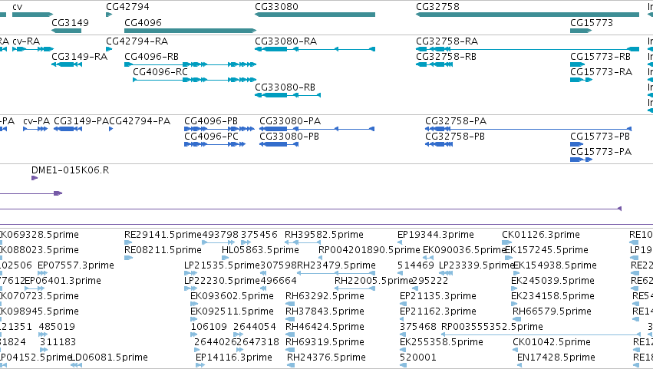Click transcript CG15773-RB
This screenshot has height=369, width=653.
click(578, 64)
